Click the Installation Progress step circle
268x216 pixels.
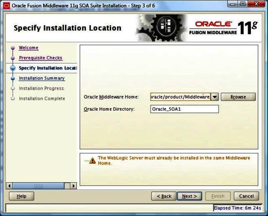pyautogui.click(x=13, y=88)
